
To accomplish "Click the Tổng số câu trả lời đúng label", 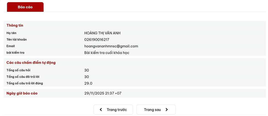I will point(25,83).
